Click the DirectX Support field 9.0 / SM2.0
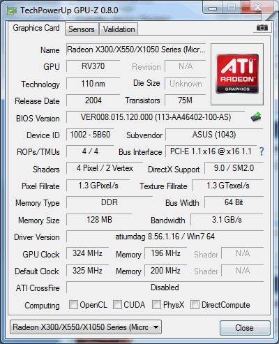Image resolution: width=279 pixels, height=344 pixels. [234, 168]
